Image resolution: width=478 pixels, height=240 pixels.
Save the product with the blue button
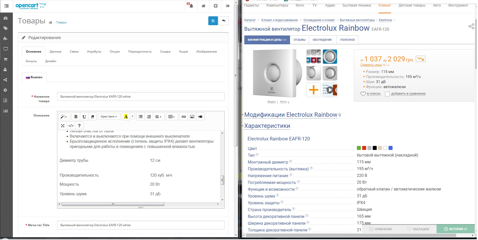(213, 21)
